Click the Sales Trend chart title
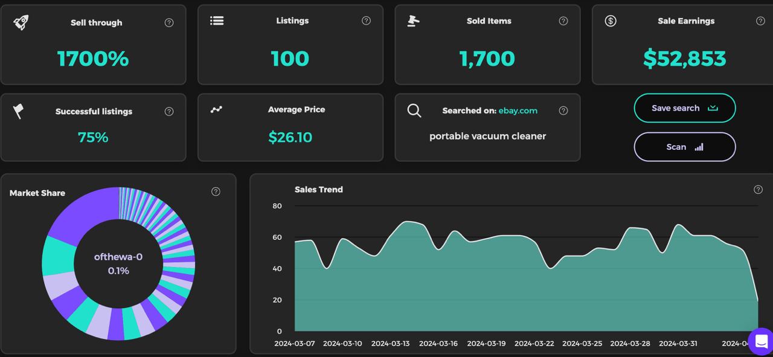 coord(319,189)
